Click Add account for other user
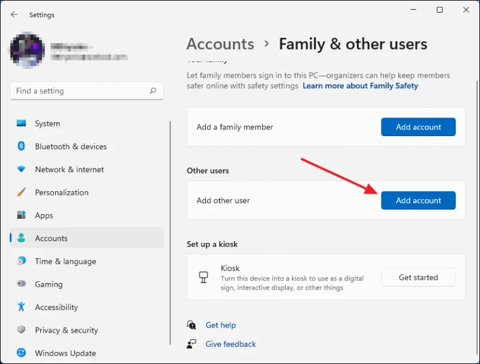The width and height of the screenshot is (480, 364). pyautogui.click(x=418, y=200)
